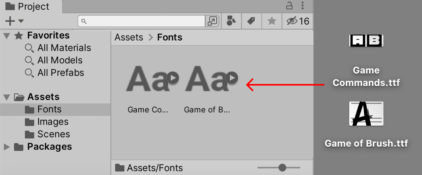422x175 pixels.
Task: Collapse the Assets folder tree
Action: (x=6, y=97)
